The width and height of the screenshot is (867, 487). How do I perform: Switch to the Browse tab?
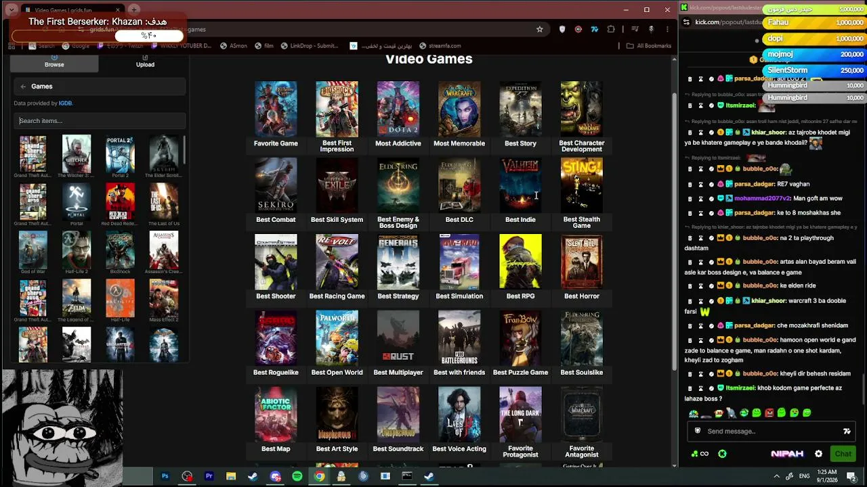[x=54, y=63]
